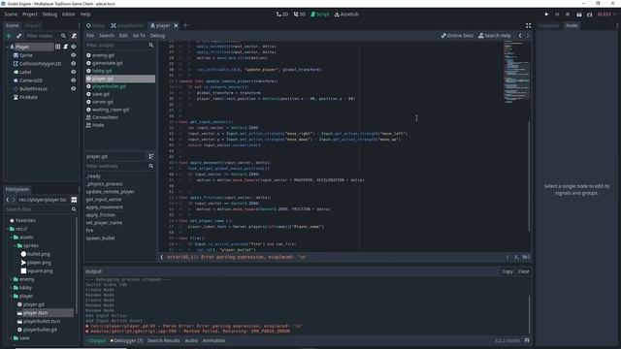Screen dimensions: 621x349
Task: Close the player scene tab
Action: coord(176,26)
